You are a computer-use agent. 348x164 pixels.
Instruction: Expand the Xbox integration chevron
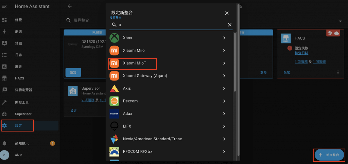(224, 38)
